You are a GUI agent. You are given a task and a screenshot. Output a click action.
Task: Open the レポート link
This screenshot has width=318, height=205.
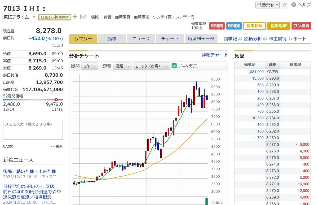pyautogui.click(x=298, y=39)
